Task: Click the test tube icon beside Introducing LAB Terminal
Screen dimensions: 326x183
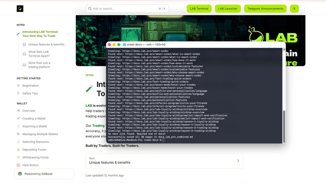Action: (x=18, y=34)
